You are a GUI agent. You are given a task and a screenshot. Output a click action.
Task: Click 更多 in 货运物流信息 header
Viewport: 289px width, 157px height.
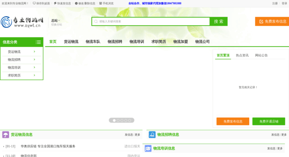[x=138, y=135]
